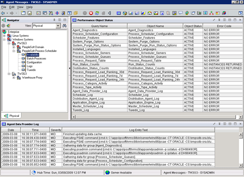Click the Navigator edit icon beside View
The width and height of the screenshot is (244, 177).
point(8,26)
